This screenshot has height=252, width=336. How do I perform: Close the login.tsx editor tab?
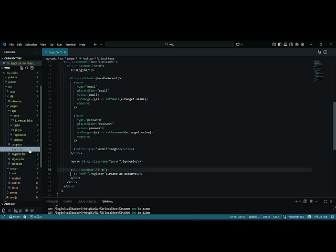[65, 52]
